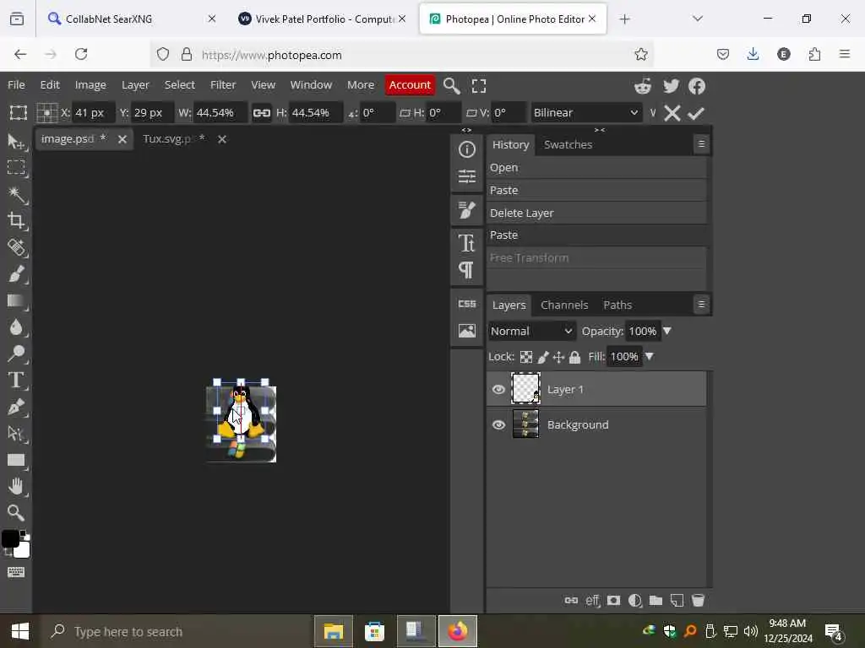Expand the Fill slider arrow

pyautogui.click(x=650, y=357)
